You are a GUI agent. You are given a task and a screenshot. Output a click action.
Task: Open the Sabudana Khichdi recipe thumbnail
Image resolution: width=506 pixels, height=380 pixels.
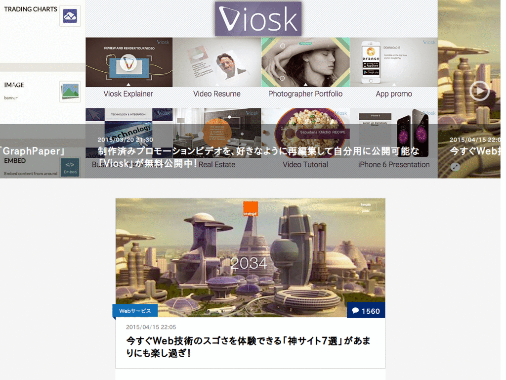(x=305, y=133)
